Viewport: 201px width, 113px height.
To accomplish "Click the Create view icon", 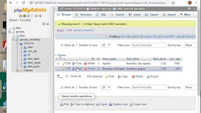I will coord(131,104).
